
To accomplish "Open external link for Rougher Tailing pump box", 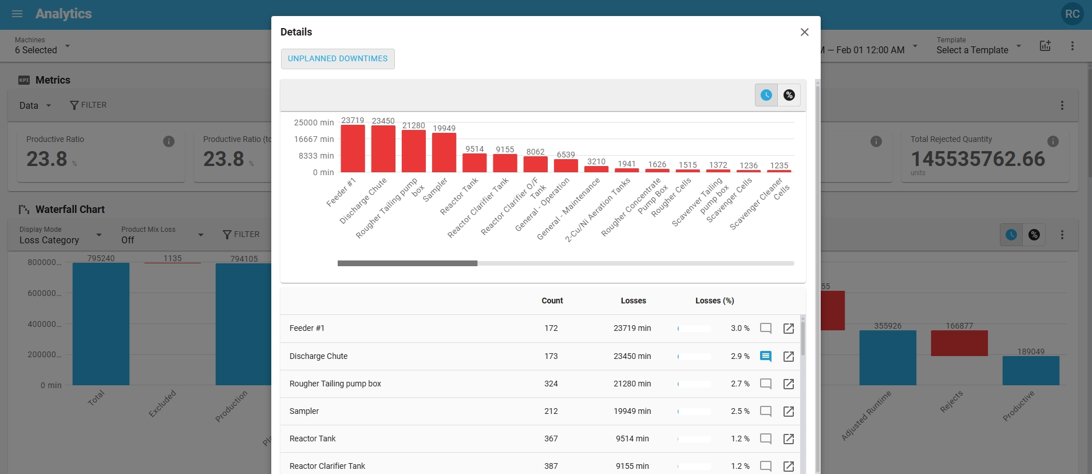I will click(x=788, y=384).
